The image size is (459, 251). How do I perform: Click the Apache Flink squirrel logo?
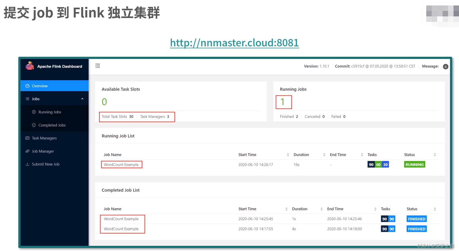(x=30, y=66)
